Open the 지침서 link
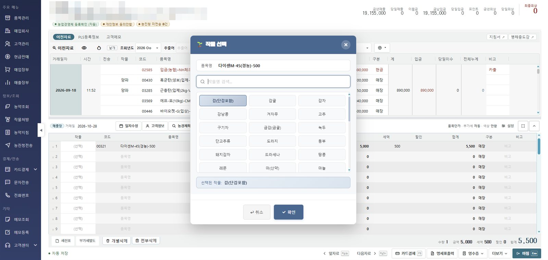 coord(497,37)
